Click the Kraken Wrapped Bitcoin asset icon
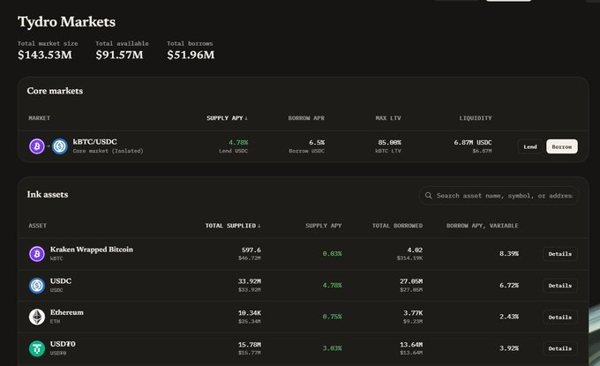The height and width of the screenshot is (366, 600). pyautogui.click(x=37, y=254)
